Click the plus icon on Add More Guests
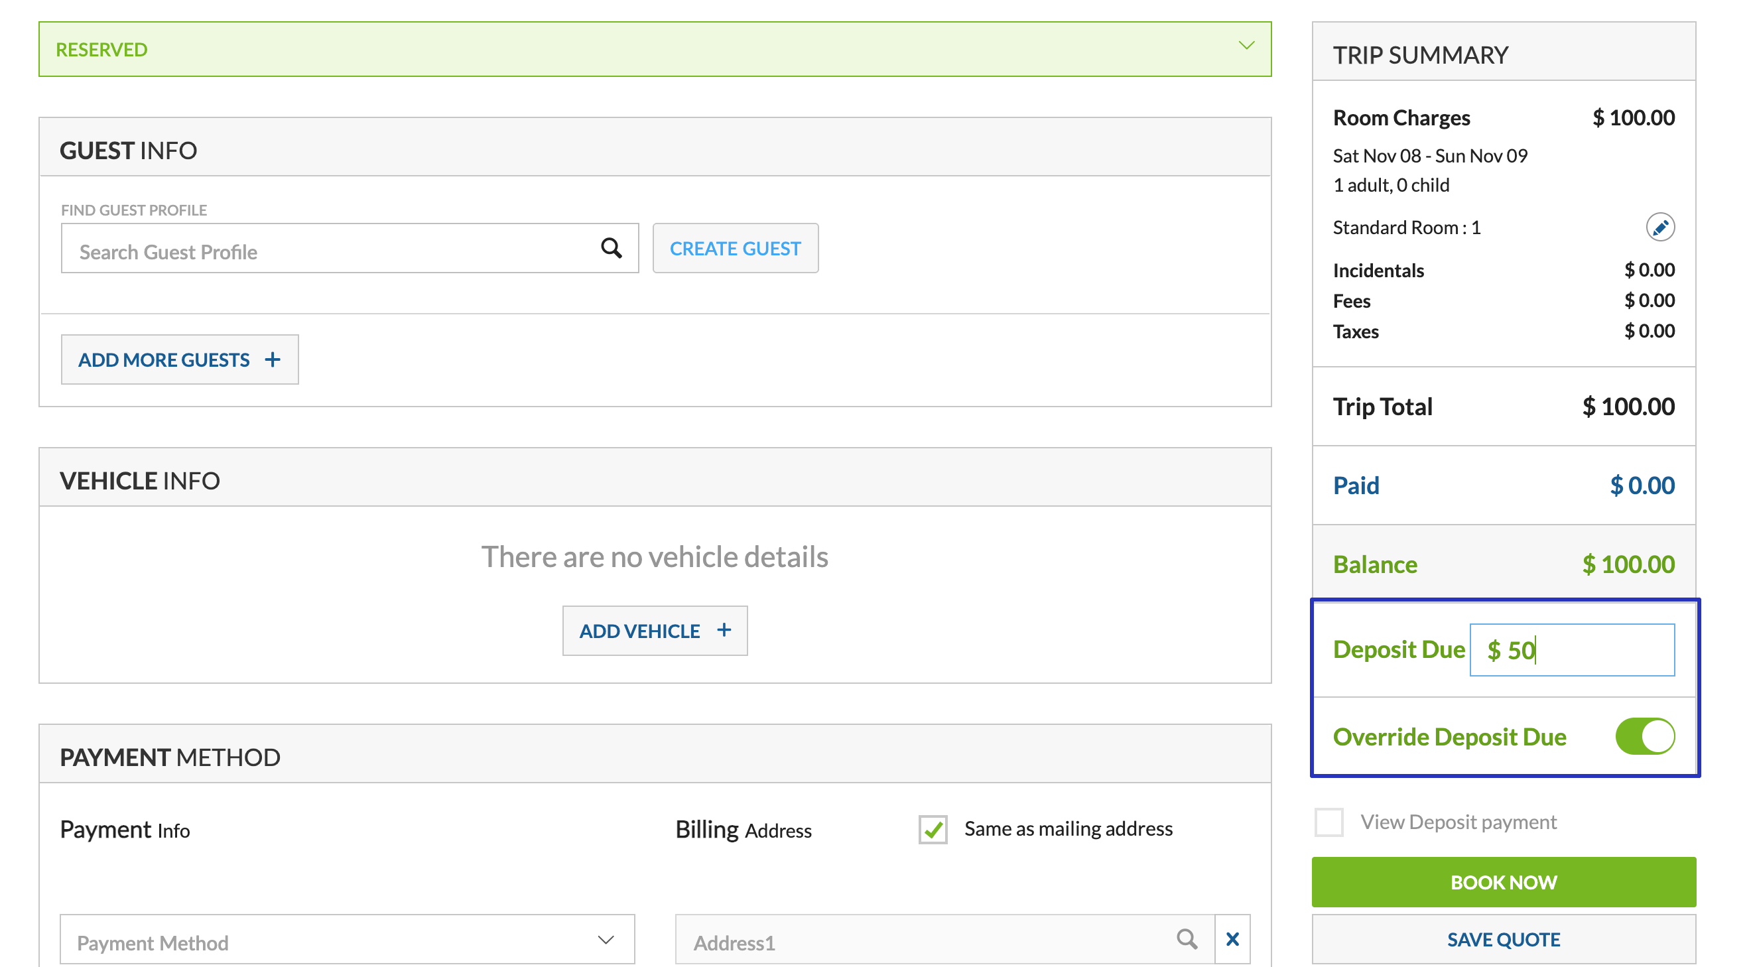This screenshot has height=967, width=1751. pyautogui.click(x=273, y=359)
